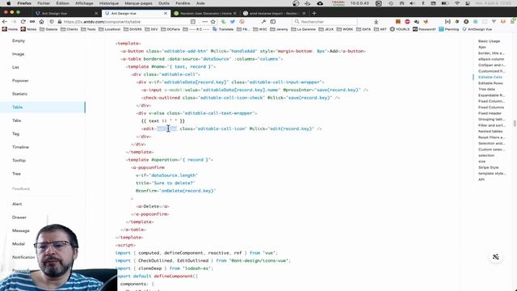Viewport: 517px width, 291px height.
Task: Open a new tab with plus button
Action: click(x=314, y=14)
